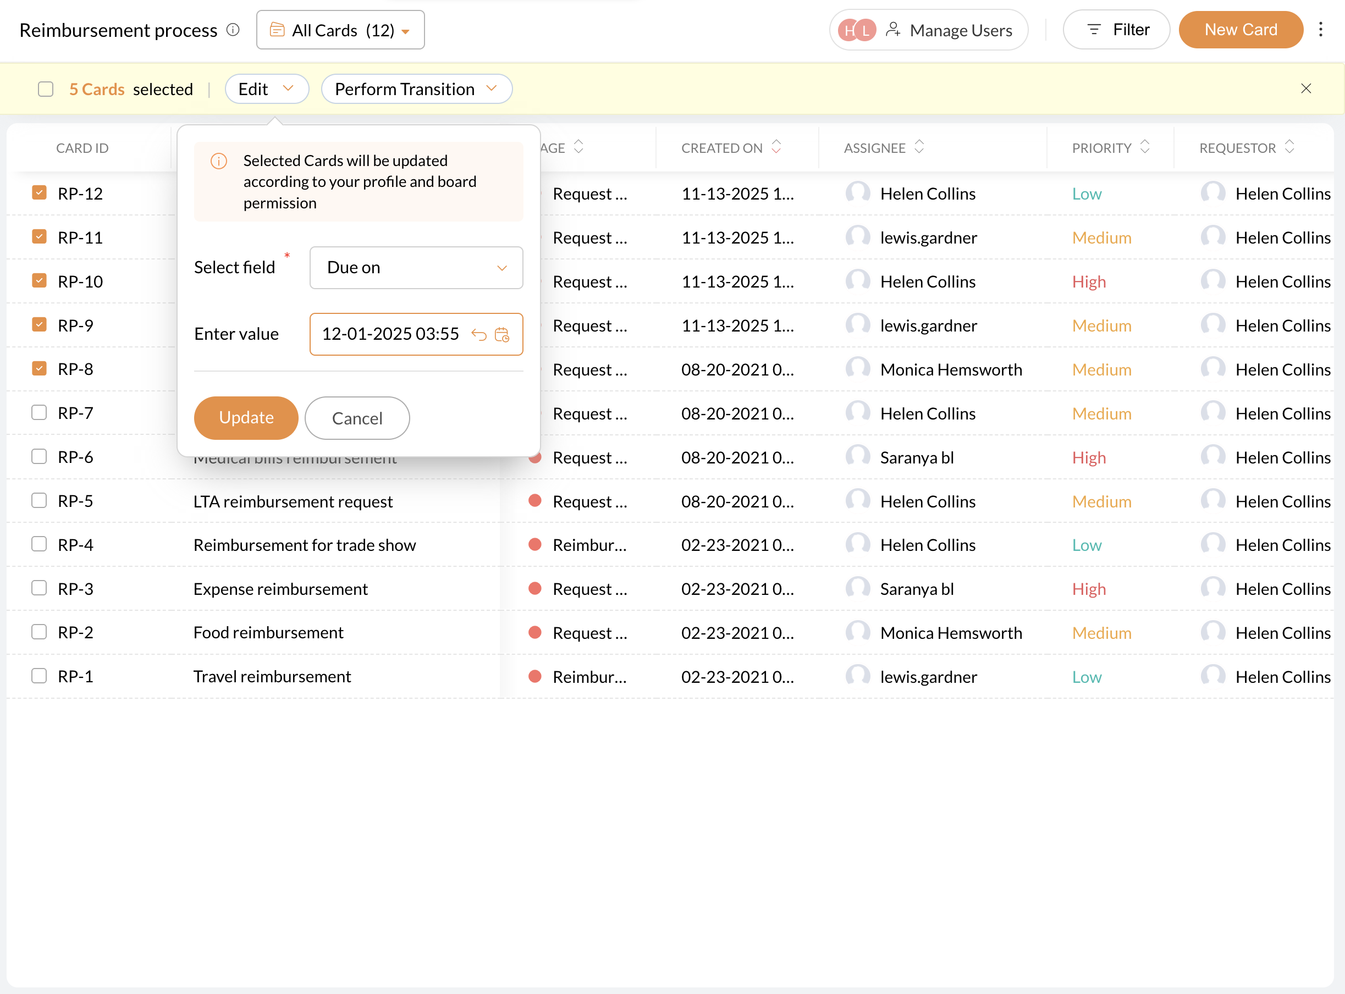This screenshot has width=1345, height=994.
Task: Click the three-dot more options icon
Action: click(x=1320, y=30)
